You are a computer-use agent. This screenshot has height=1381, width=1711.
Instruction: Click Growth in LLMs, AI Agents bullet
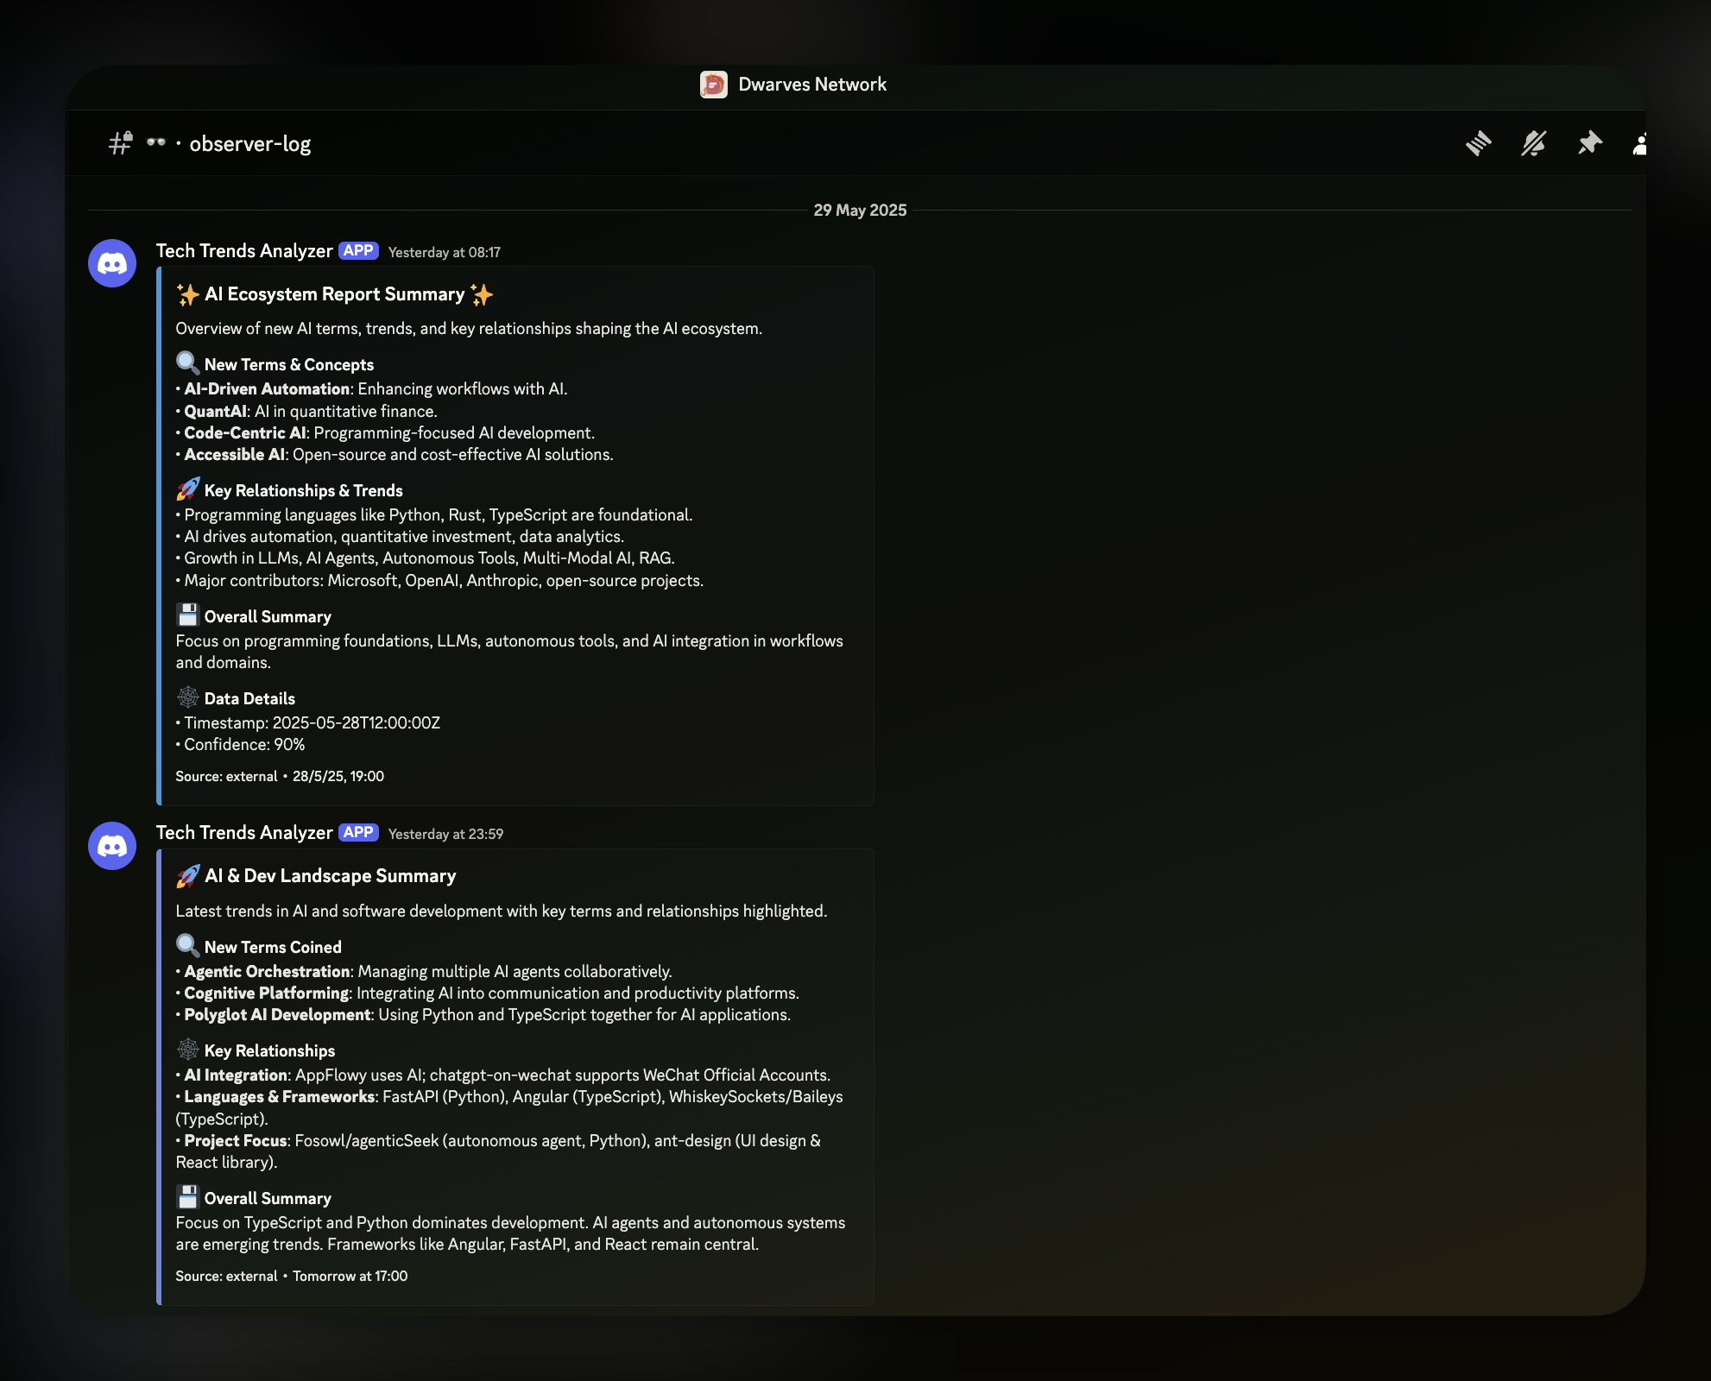[426, 558]
